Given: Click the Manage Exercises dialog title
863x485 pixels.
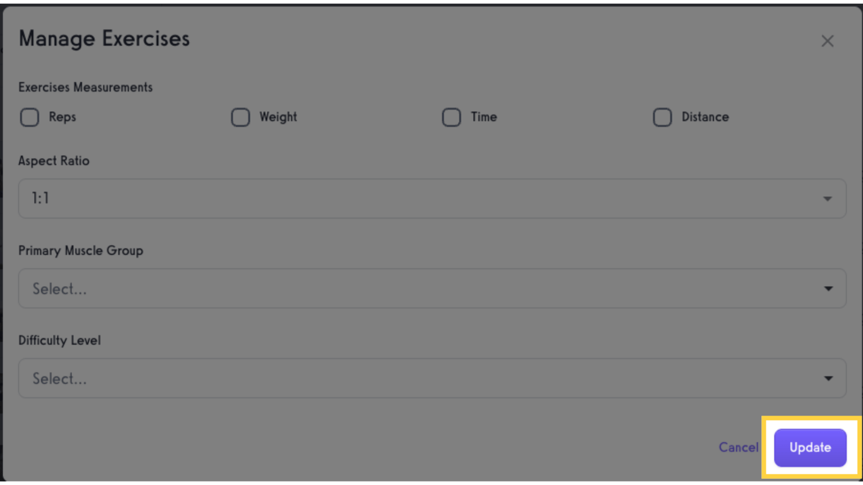Looking at the screenshot, I should tap(104, 39).
